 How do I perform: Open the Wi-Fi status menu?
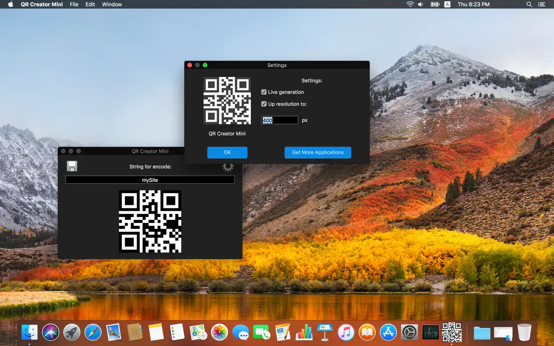pyautogui.click(x=409, y=4)
